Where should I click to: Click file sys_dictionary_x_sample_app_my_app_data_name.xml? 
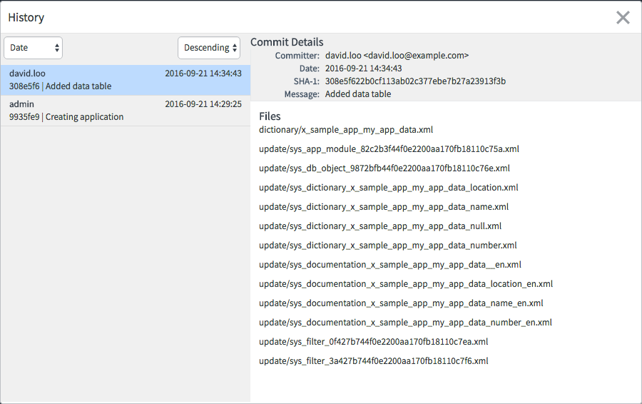coord(384,207)
